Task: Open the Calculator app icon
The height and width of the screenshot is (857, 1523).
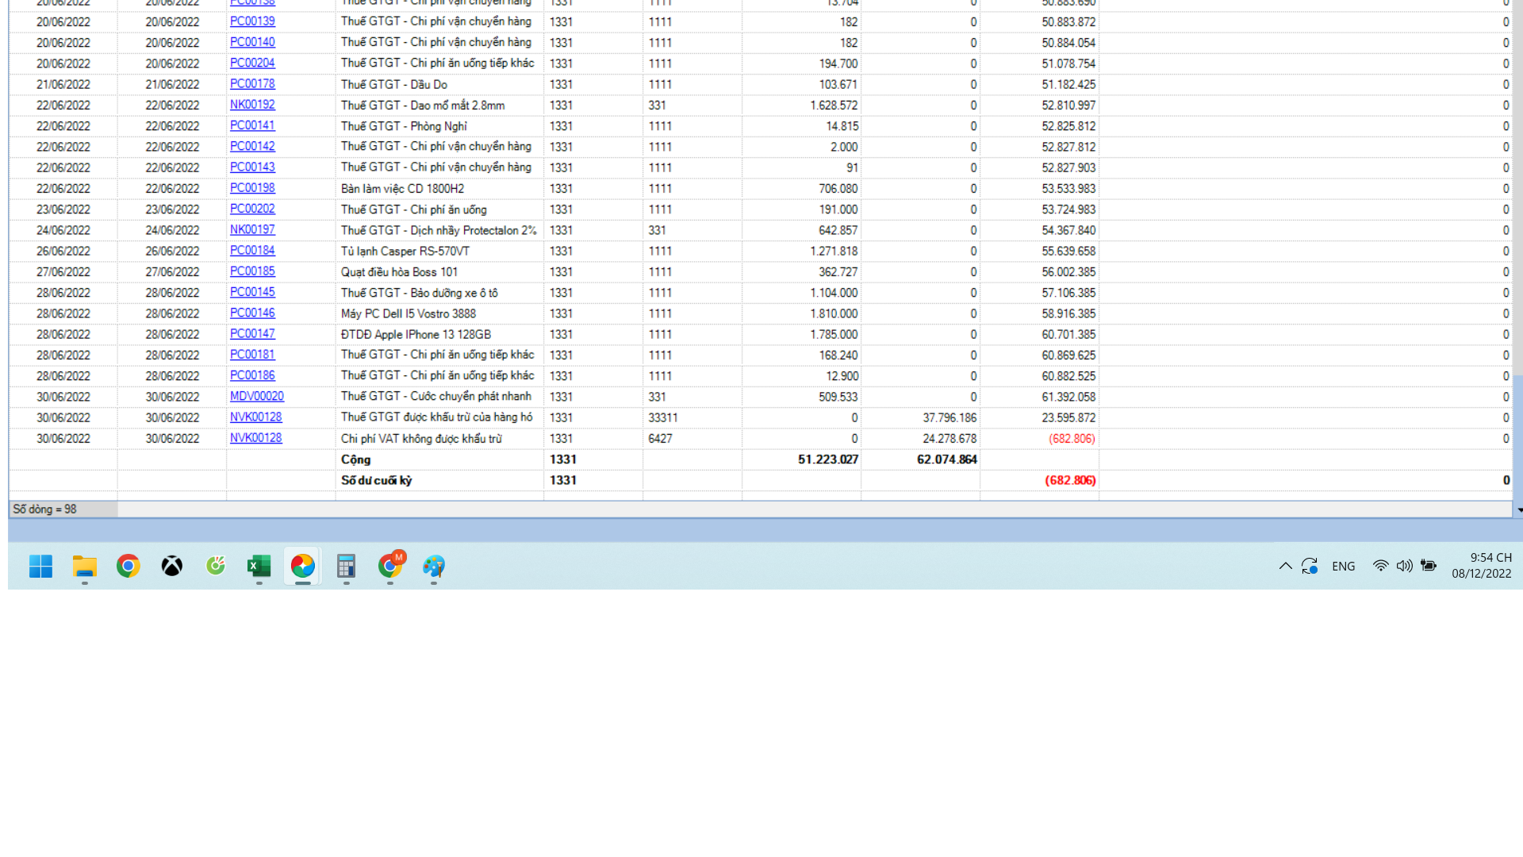Action: point(346,566)
